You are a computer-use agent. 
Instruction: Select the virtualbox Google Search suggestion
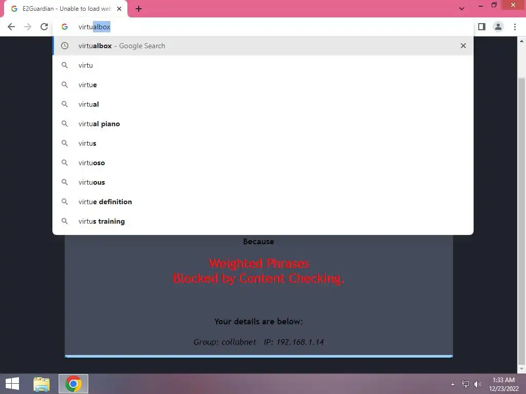(263, 46)
